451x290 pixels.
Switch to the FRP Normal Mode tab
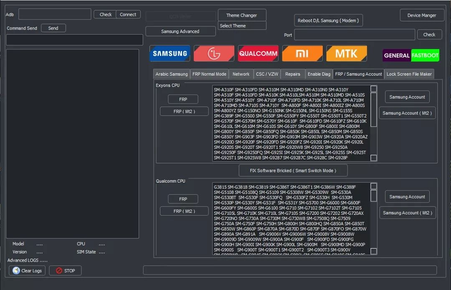coord(209,74)
